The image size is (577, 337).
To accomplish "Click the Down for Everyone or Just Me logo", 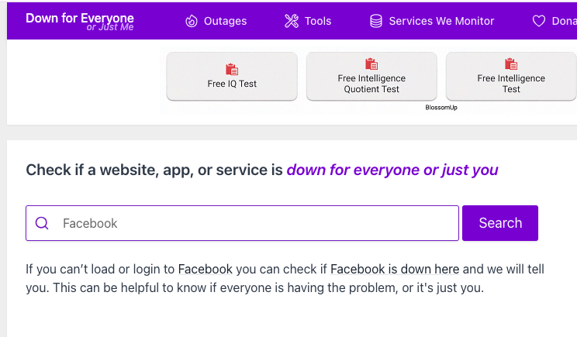I will (80, 22).
